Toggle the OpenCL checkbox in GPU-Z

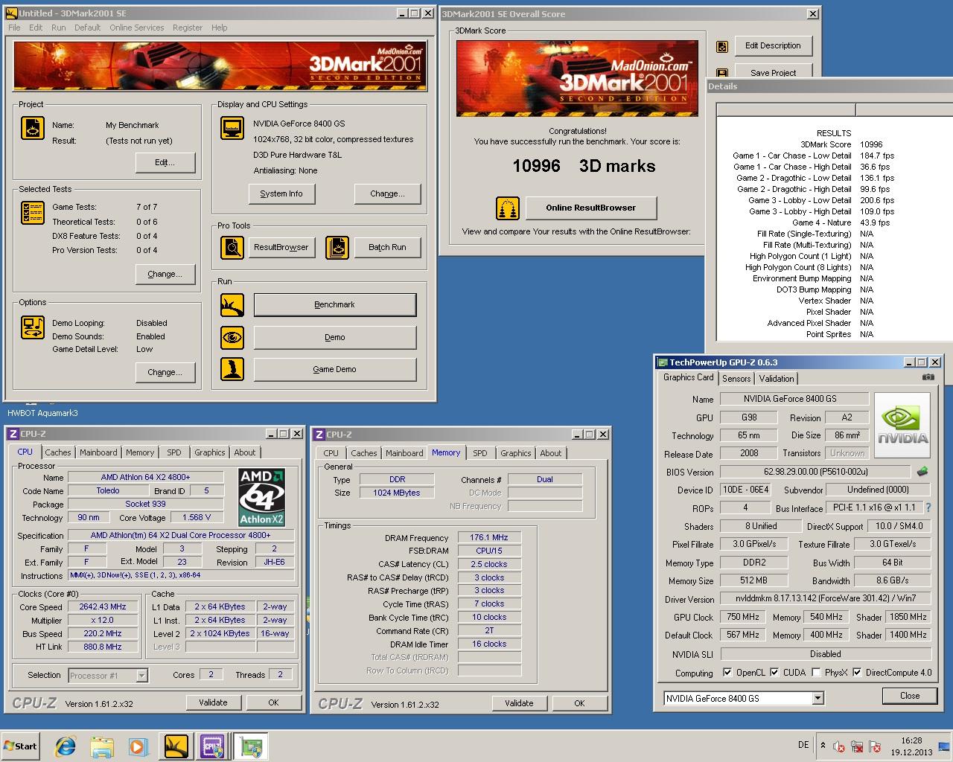pos(727,673)
